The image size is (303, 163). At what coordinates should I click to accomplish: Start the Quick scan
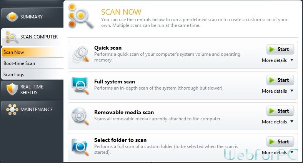(x=280, y=49)
